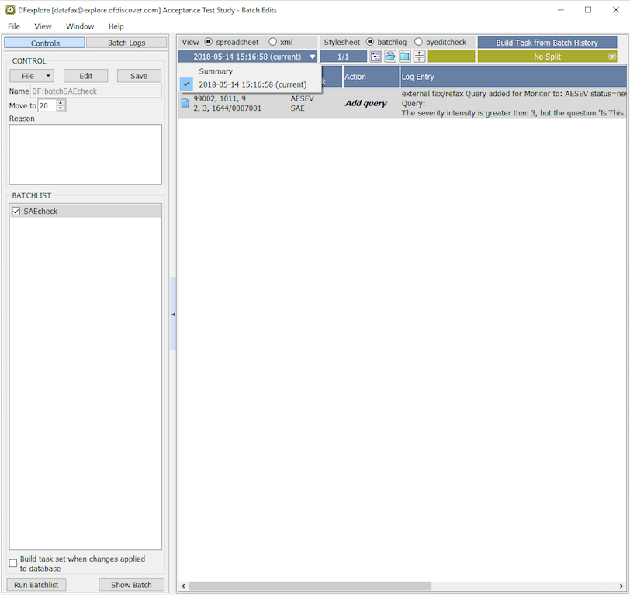Uncheck the SAEcheck batch item
This screenshot has height=595, width=630.
tap(16, 211)
